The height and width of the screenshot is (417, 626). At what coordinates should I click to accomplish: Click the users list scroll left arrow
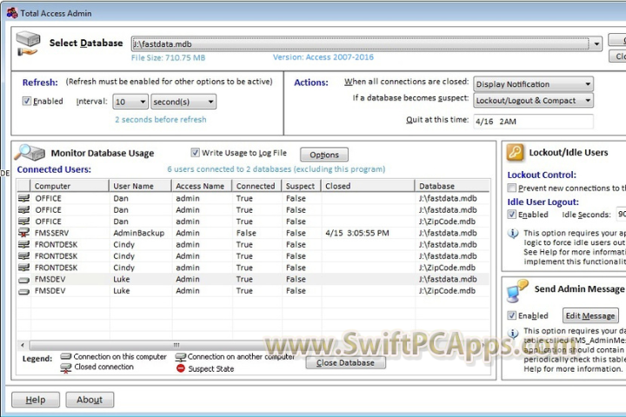click(x=23, y=345)
